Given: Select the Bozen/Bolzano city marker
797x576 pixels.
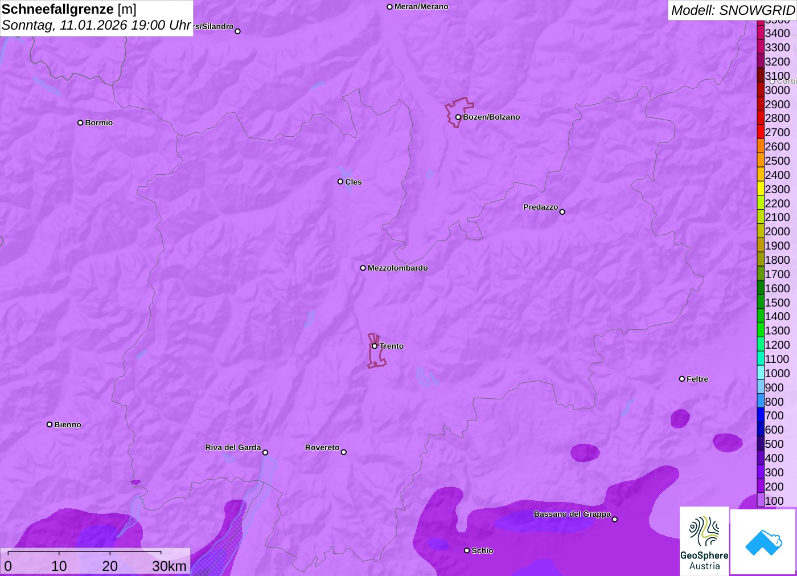Looking at the screenshot, I should click(x=458, y=117).
